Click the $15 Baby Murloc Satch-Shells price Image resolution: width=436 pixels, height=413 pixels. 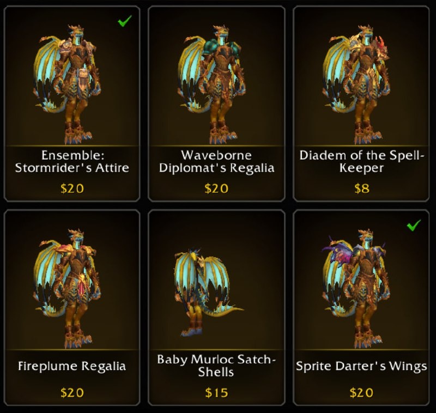click(x=216, y=393)
